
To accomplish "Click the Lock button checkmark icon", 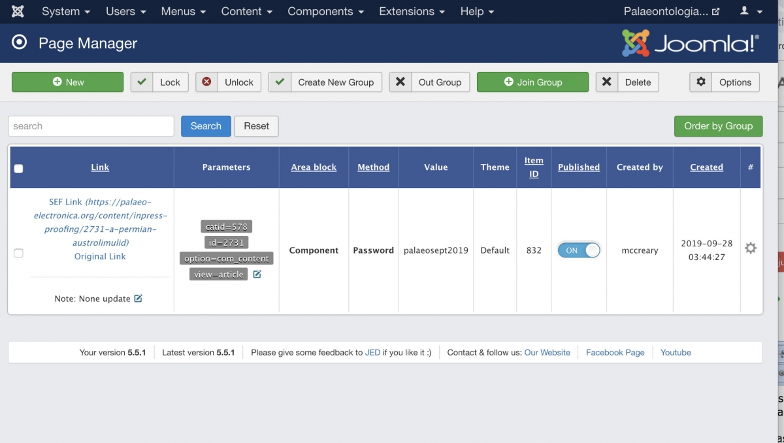I will 142,82.
